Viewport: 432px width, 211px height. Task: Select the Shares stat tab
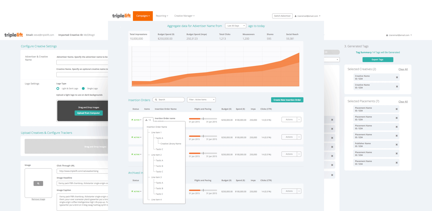270,36
